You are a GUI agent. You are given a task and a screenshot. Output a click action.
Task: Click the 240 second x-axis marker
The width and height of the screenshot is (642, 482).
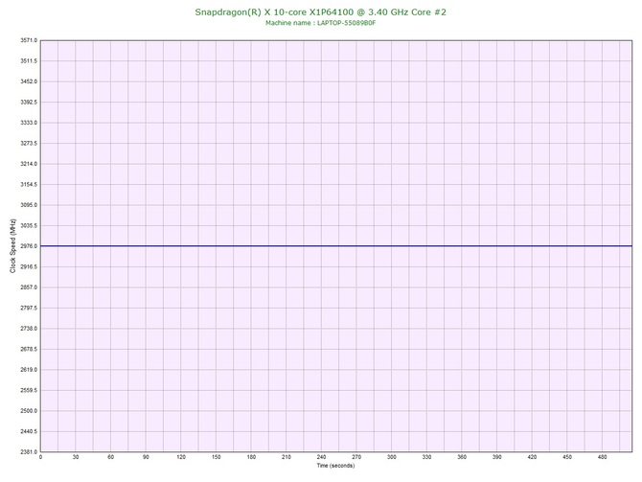(x=321, y=457)
